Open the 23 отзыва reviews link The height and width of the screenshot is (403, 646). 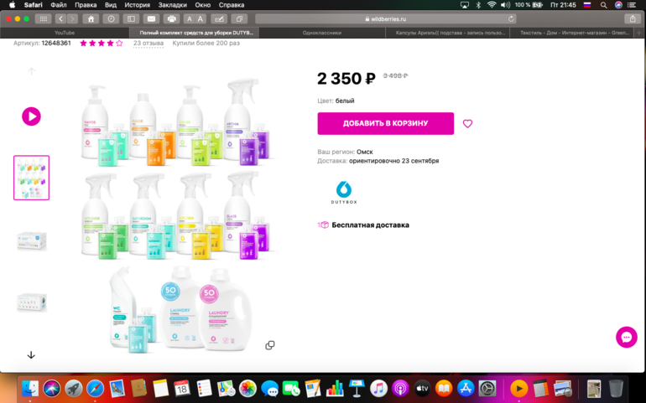pyautogui.click(x=148, y=43)
